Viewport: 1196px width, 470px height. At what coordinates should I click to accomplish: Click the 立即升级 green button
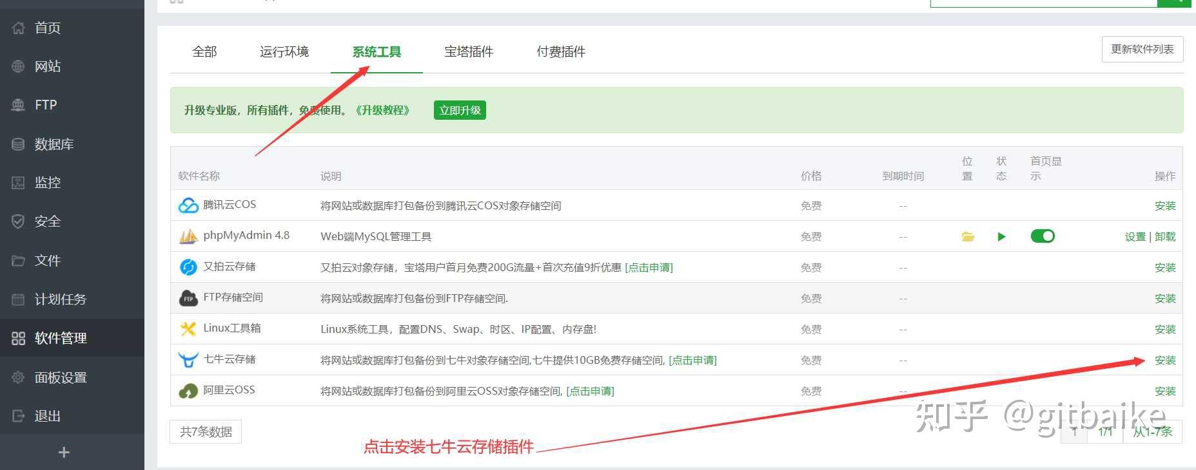pyautogui.click(x=460, y=110)
